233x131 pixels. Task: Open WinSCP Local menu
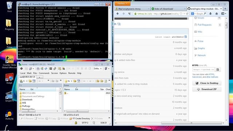23,73
